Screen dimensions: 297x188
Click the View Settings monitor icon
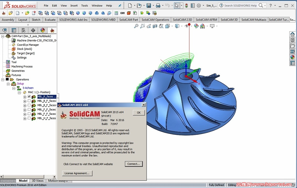pyautogui.click(x=212, y=26)
